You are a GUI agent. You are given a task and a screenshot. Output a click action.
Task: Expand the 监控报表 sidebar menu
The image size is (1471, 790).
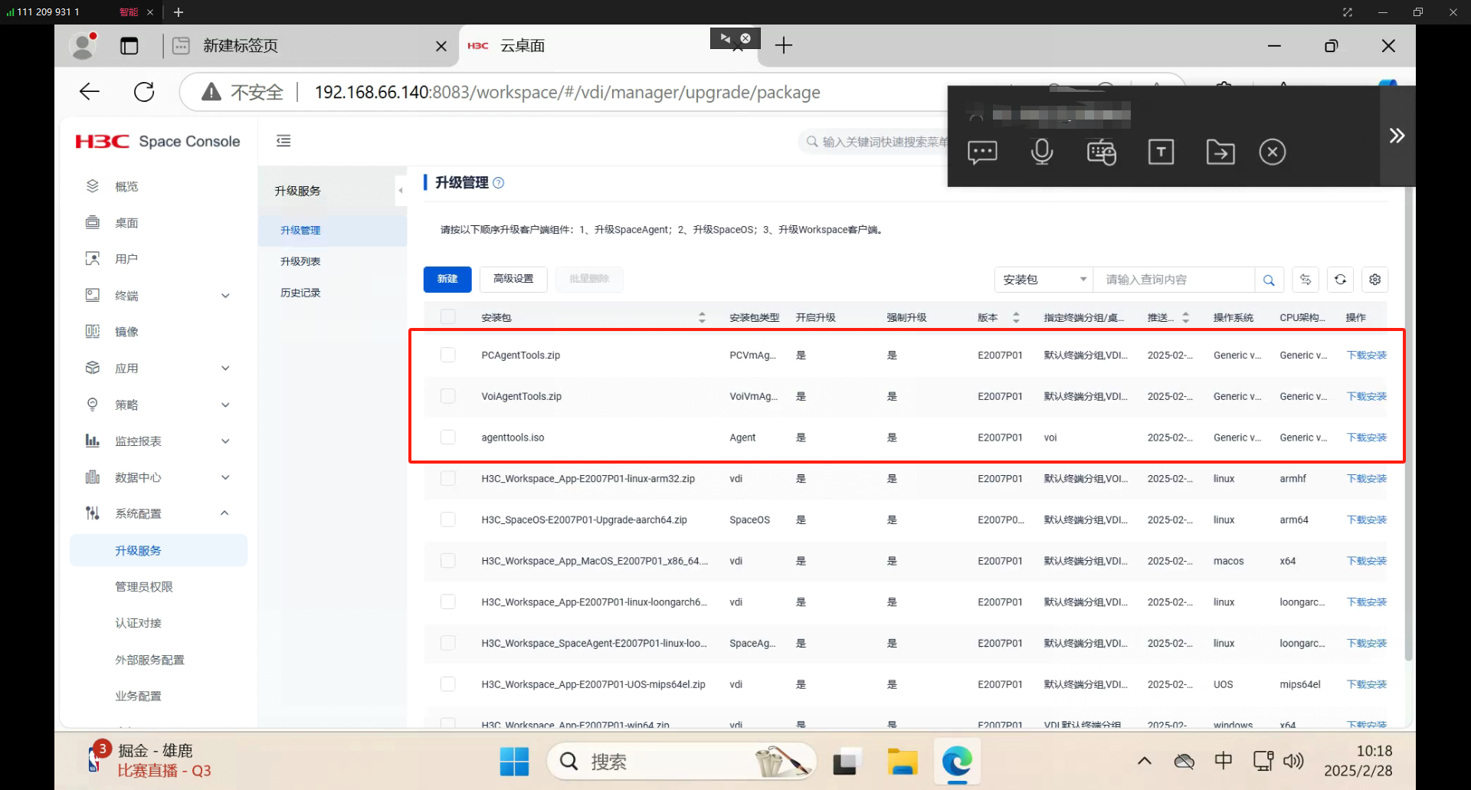225,441
